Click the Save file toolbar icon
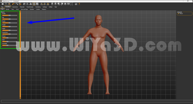The height and width of the screenshot is (104, 193). pos(9,4)
